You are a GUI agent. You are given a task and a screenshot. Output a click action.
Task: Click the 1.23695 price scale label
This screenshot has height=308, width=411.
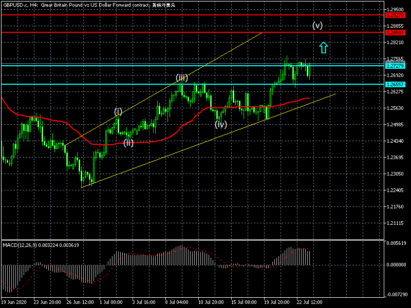[x=395, y=157]
